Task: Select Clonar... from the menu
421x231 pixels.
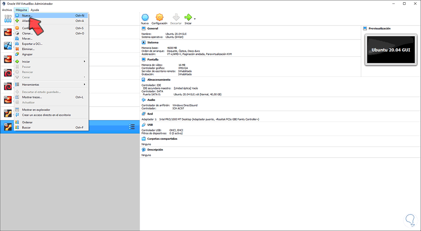Action: pos(51,34)
